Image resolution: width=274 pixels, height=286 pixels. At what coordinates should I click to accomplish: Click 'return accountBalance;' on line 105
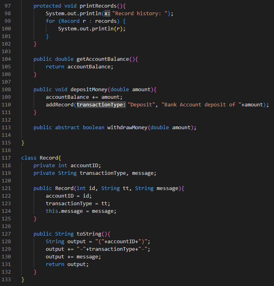[x=79, y=67]
